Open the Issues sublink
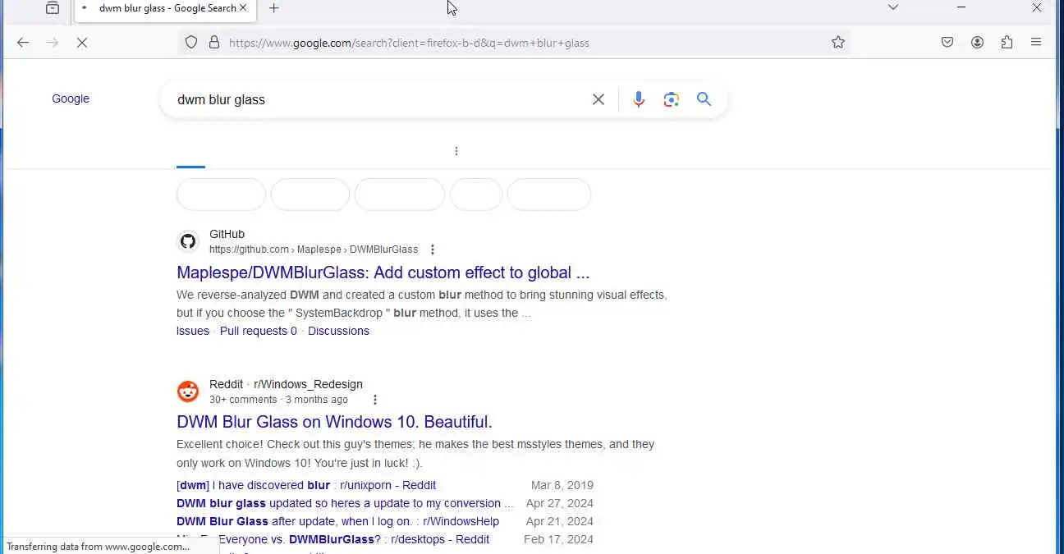The height and width of the screenshot is (554, 1064). click(x=193, y=331)
